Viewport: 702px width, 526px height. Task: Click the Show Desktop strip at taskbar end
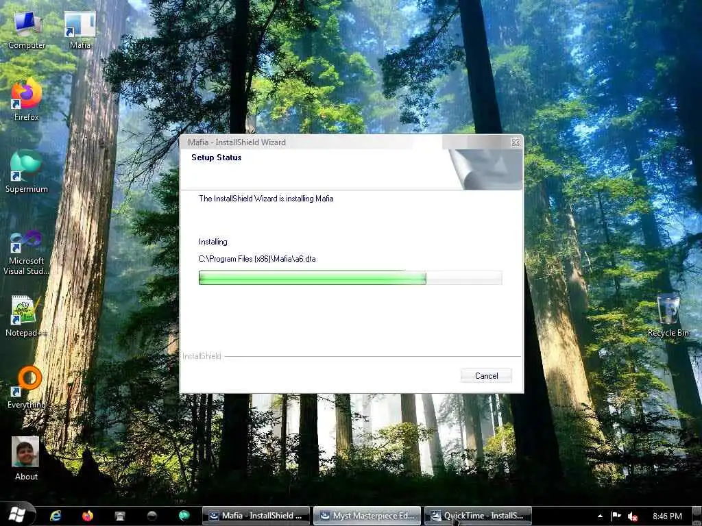tap(697, 516)
